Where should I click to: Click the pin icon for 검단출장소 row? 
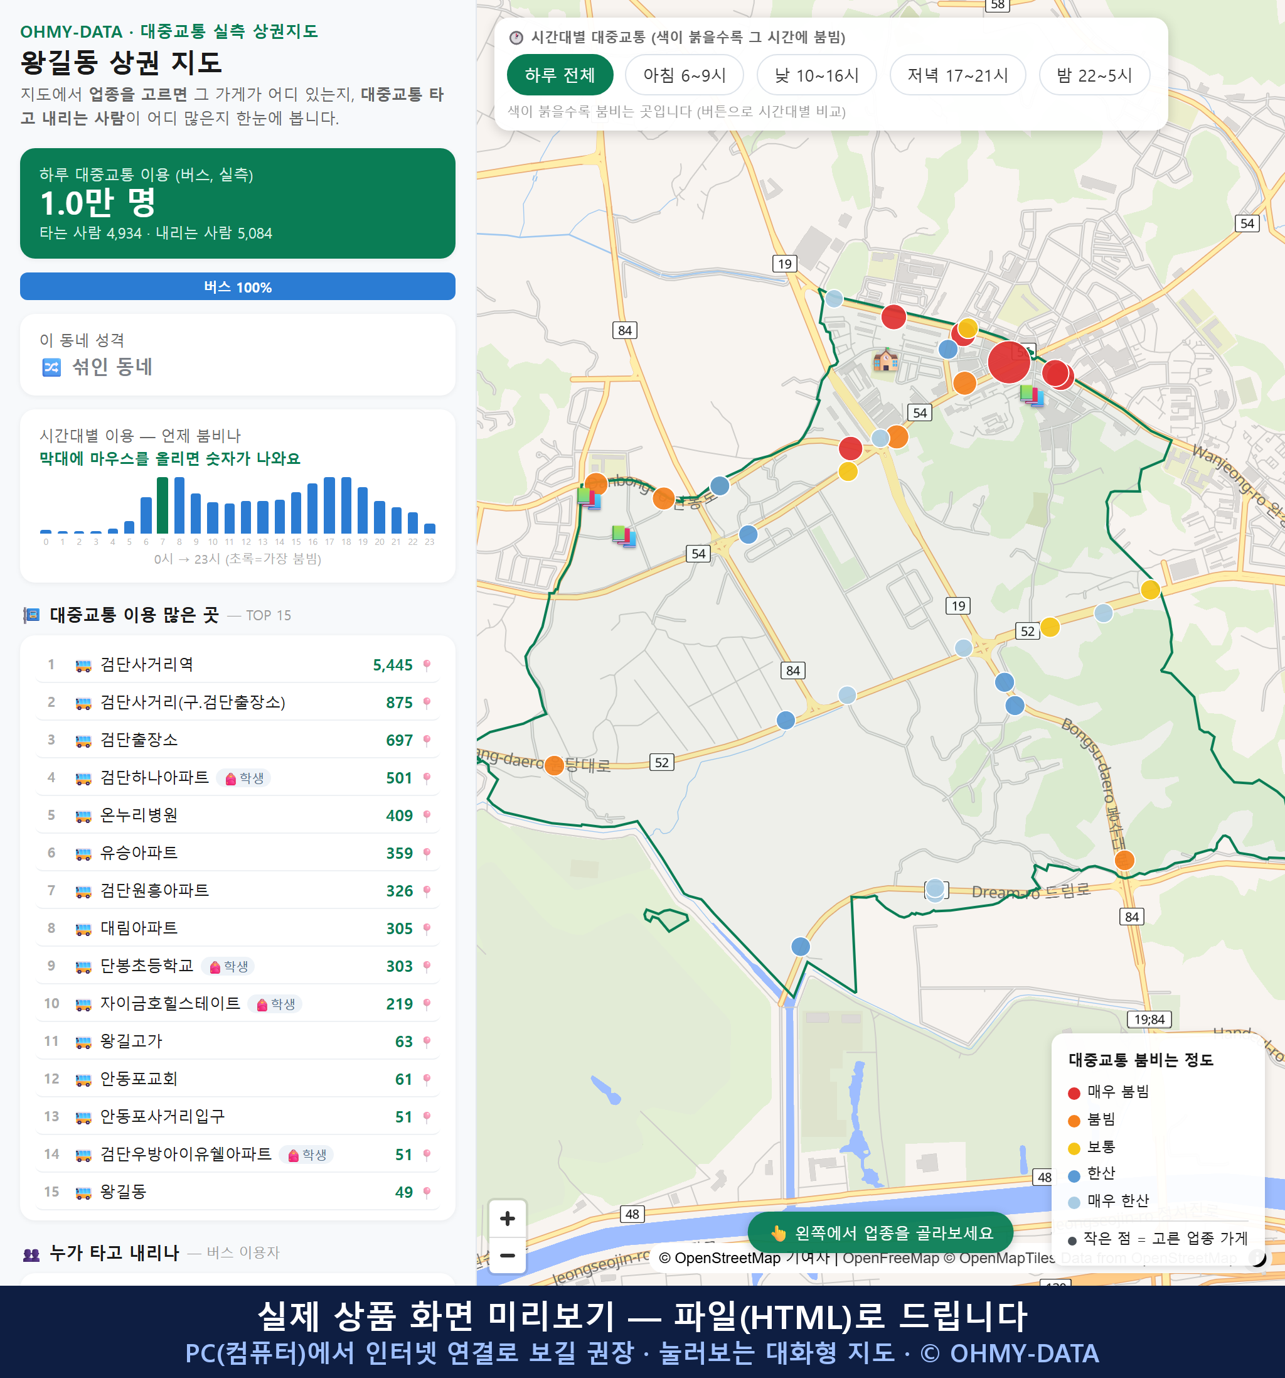click(x=427, y=740)
